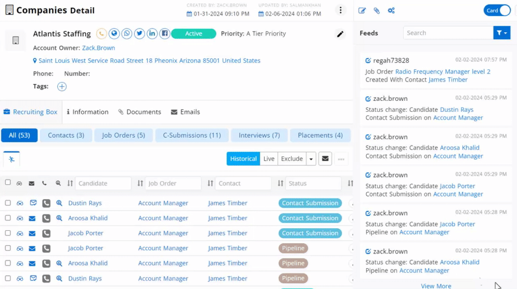Image resolution: width=517 pixels, height=289 pixels.
Task: Sort by the Status column arrows
Action: click(x=280, y=183)
